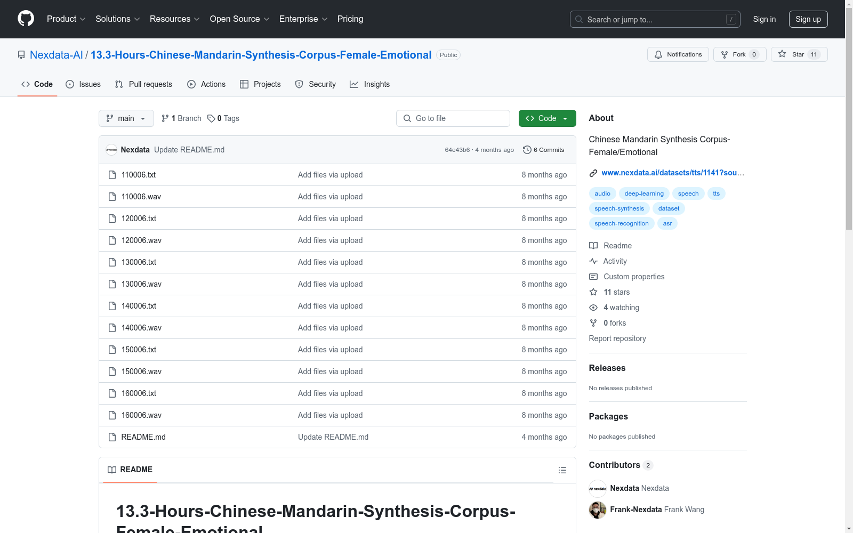853x533 pixels.
Task: Filter by the asr topic tag
Action: pos(667,223)
